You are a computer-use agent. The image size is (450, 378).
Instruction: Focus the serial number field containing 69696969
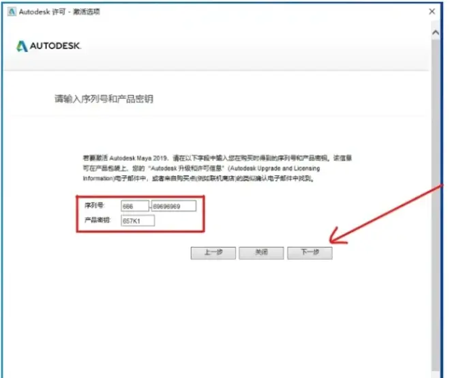[174, 206]
